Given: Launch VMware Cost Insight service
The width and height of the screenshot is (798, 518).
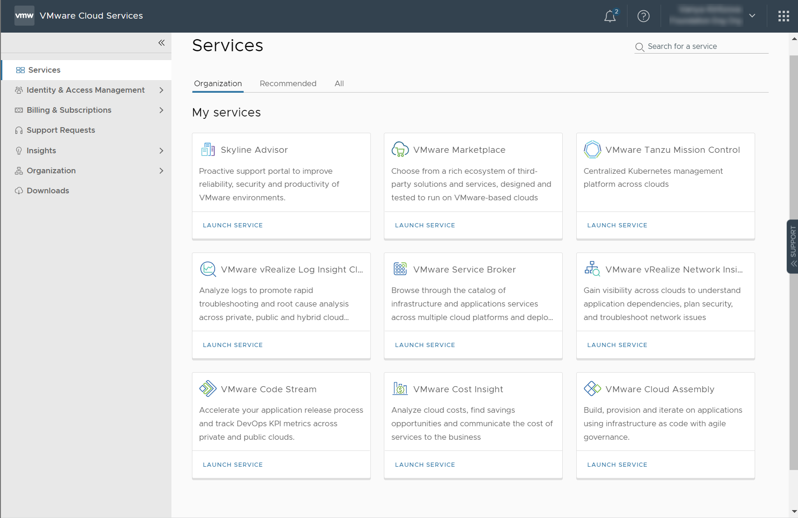Looking at the screenshot, I should (425, 465).
